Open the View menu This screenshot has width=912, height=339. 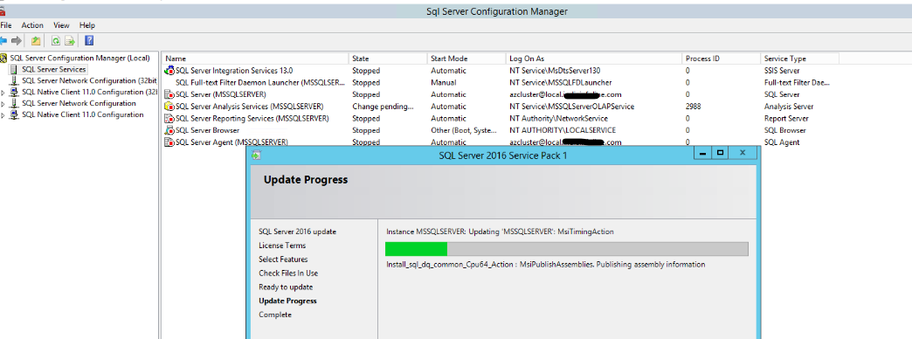point(62,25)
